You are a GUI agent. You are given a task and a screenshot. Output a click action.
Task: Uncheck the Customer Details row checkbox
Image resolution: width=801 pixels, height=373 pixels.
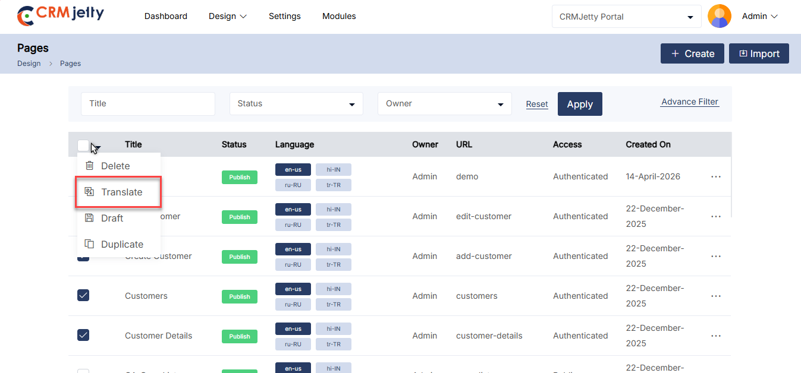click(83, 335)
